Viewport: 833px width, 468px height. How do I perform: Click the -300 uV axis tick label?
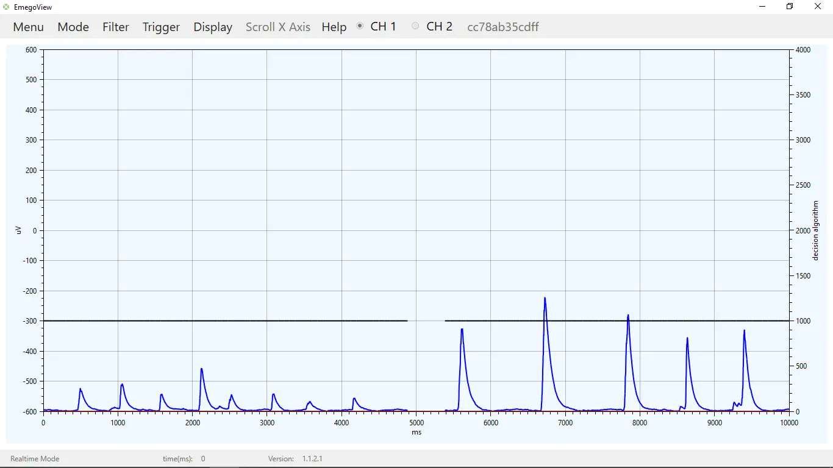[29, 321]
